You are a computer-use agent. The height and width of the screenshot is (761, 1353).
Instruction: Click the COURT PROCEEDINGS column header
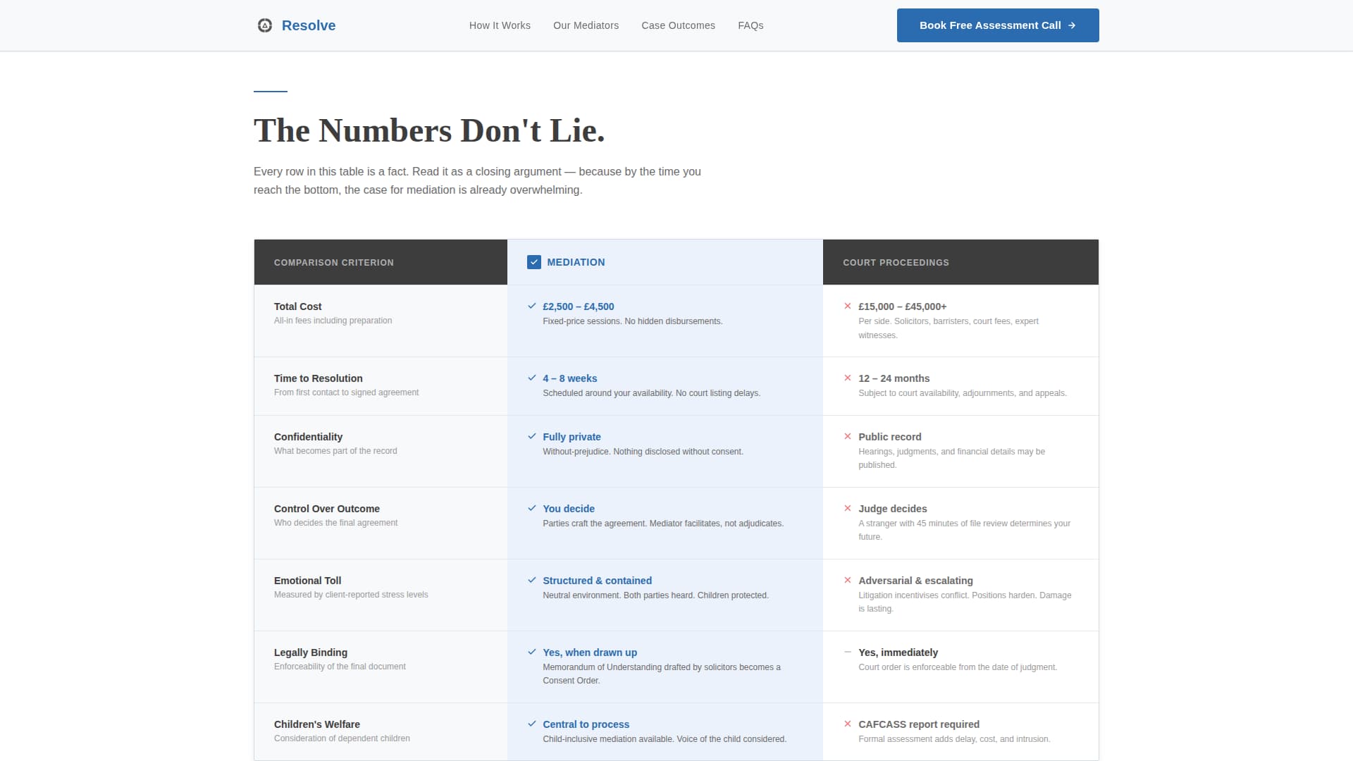[896, 262]
